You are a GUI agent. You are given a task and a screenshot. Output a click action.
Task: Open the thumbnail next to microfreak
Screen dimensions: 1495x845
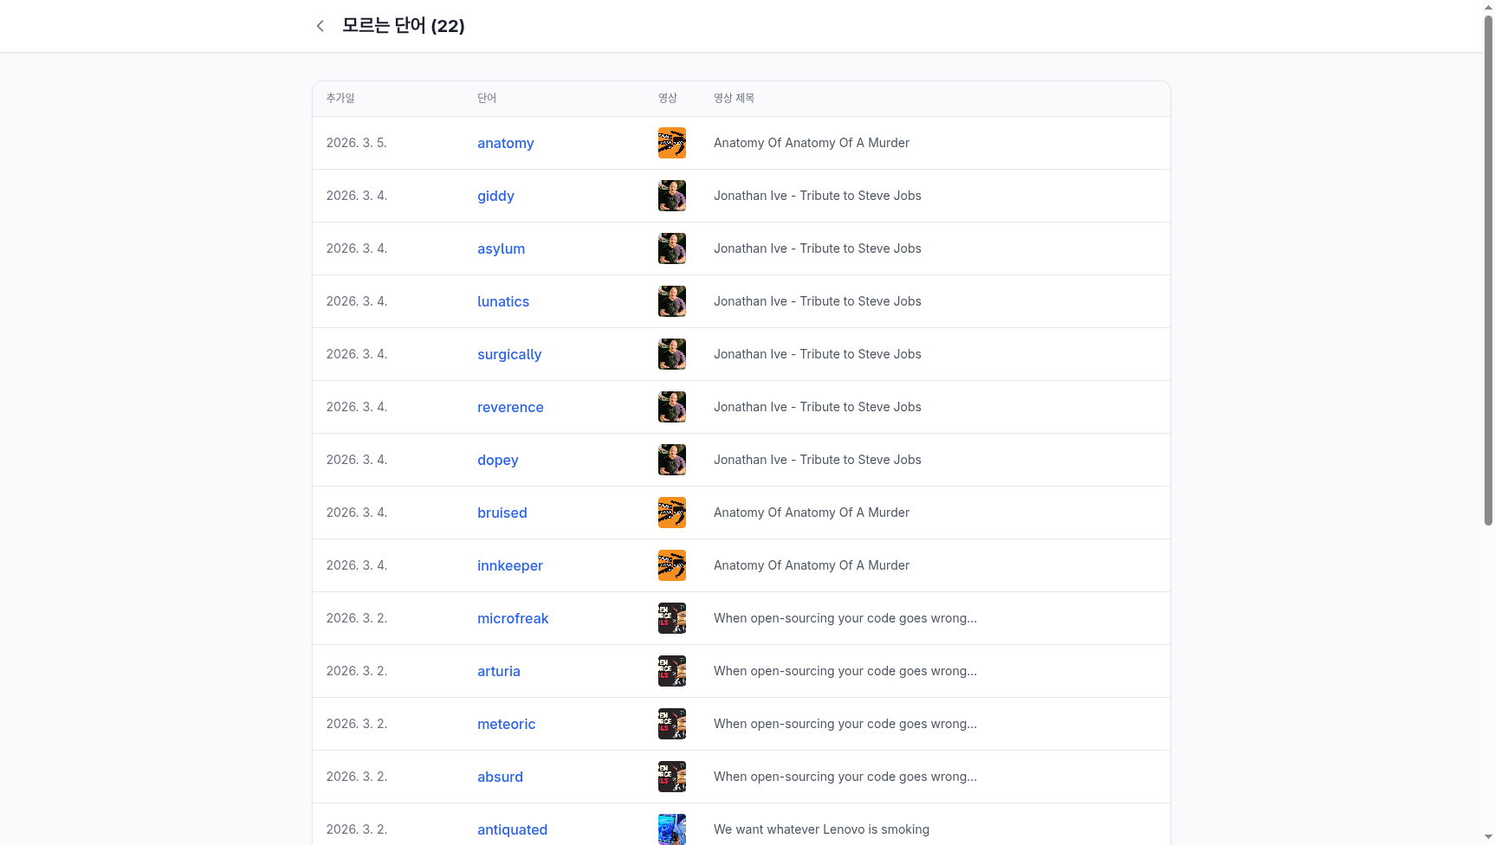(x=671, y=617)
